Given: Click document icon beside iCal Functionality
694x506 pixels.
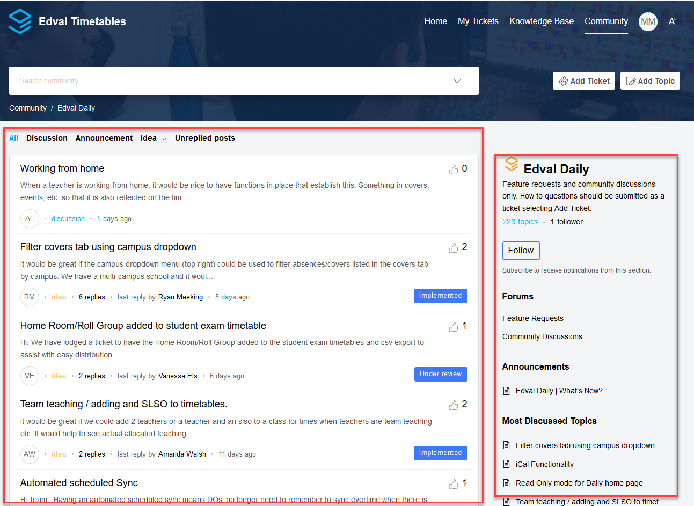Looking at the screenshot, I should click(x=506, y=464).
